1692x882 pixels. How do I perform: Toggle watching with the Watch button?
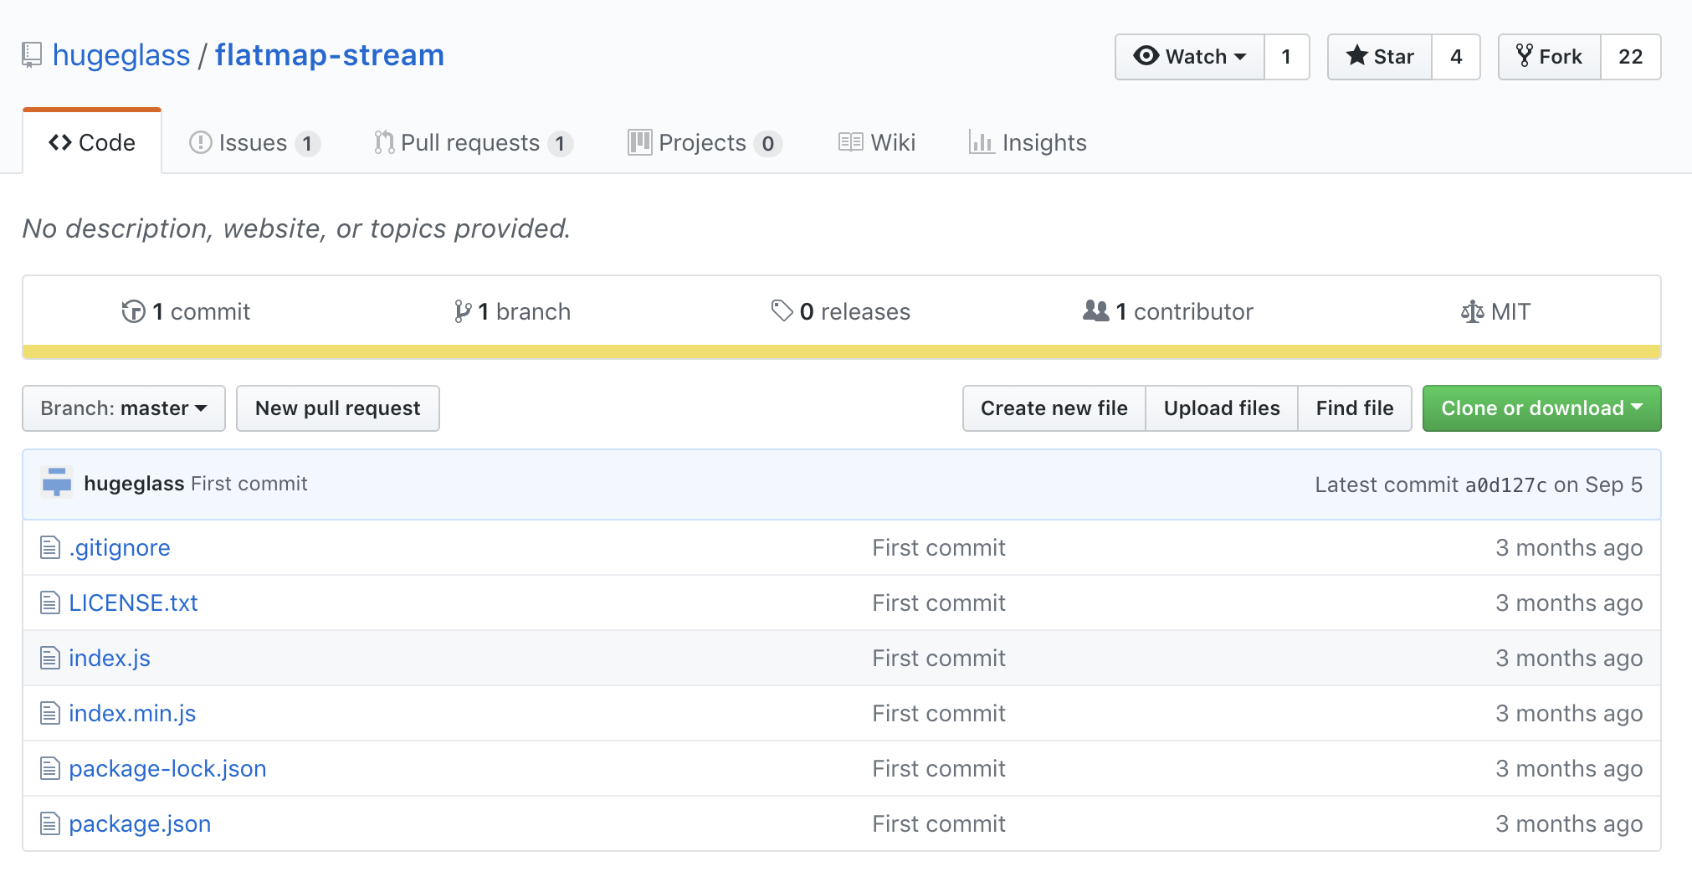point(1184,56)
